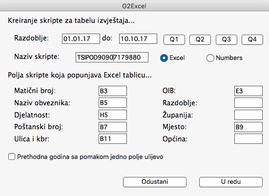Edit the Naziv skripte text field
Viewport: 269px width, 196px height.
[x=112, y=57]
